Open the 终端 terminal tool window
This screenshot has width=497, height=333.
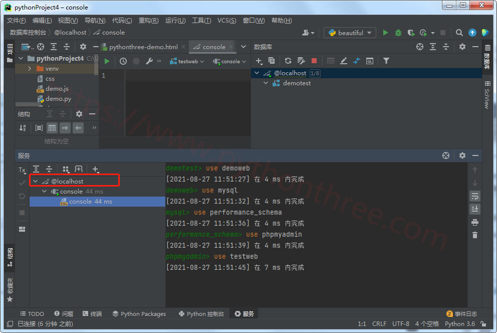coord(92,313)
